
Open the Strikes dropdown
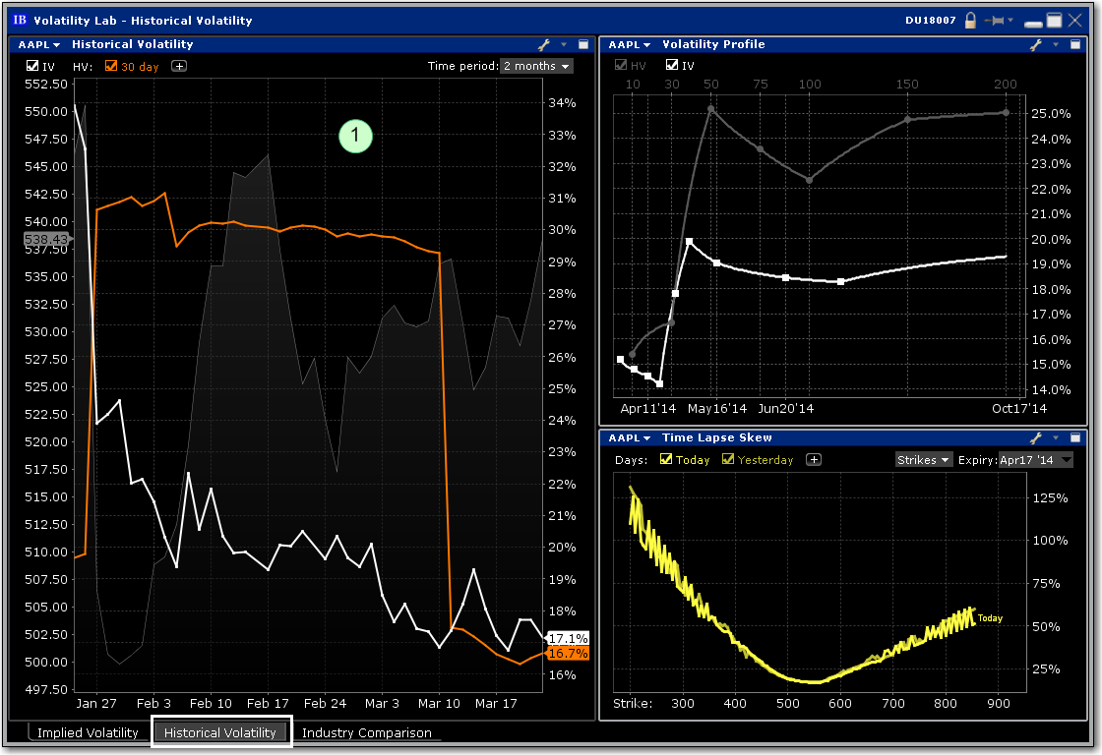click(924, 460)
